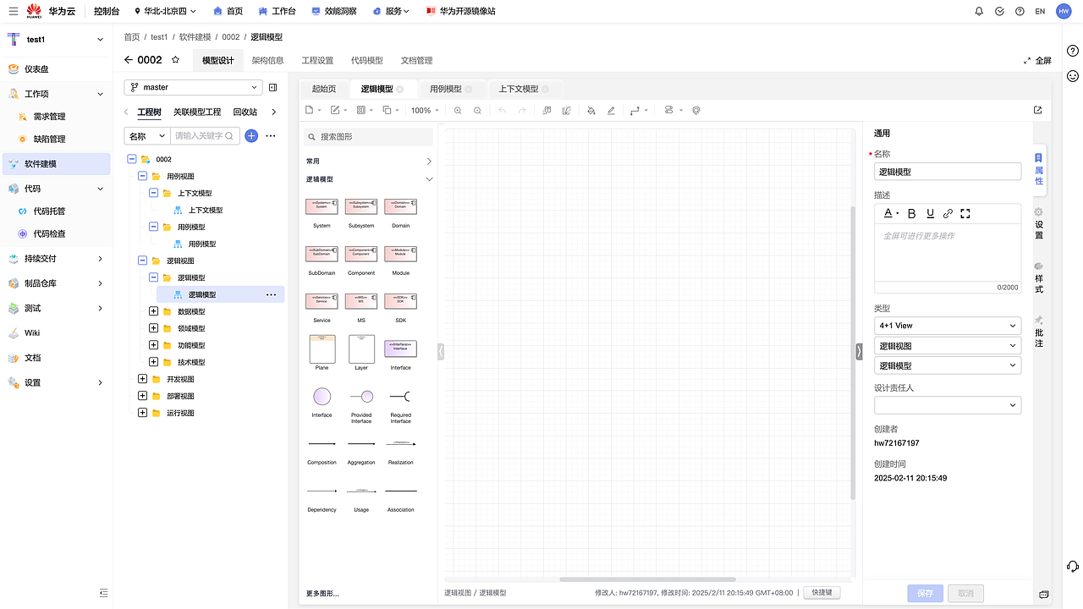The image size is (1083, 609).
Task: Open the 设计责任人 dropdown
Action: click(948, 405)
